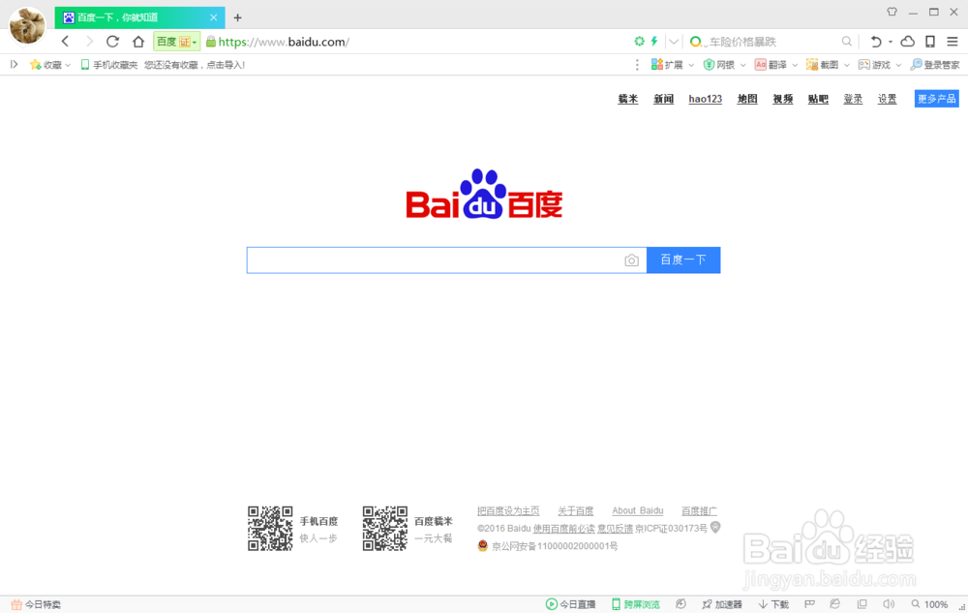This screenshot has height=613, width=968.
Task: Click the 登录 login link
Action: point(853,99)
